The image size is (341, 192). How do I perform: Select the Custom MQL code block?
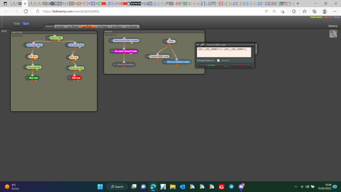point(159,57)
